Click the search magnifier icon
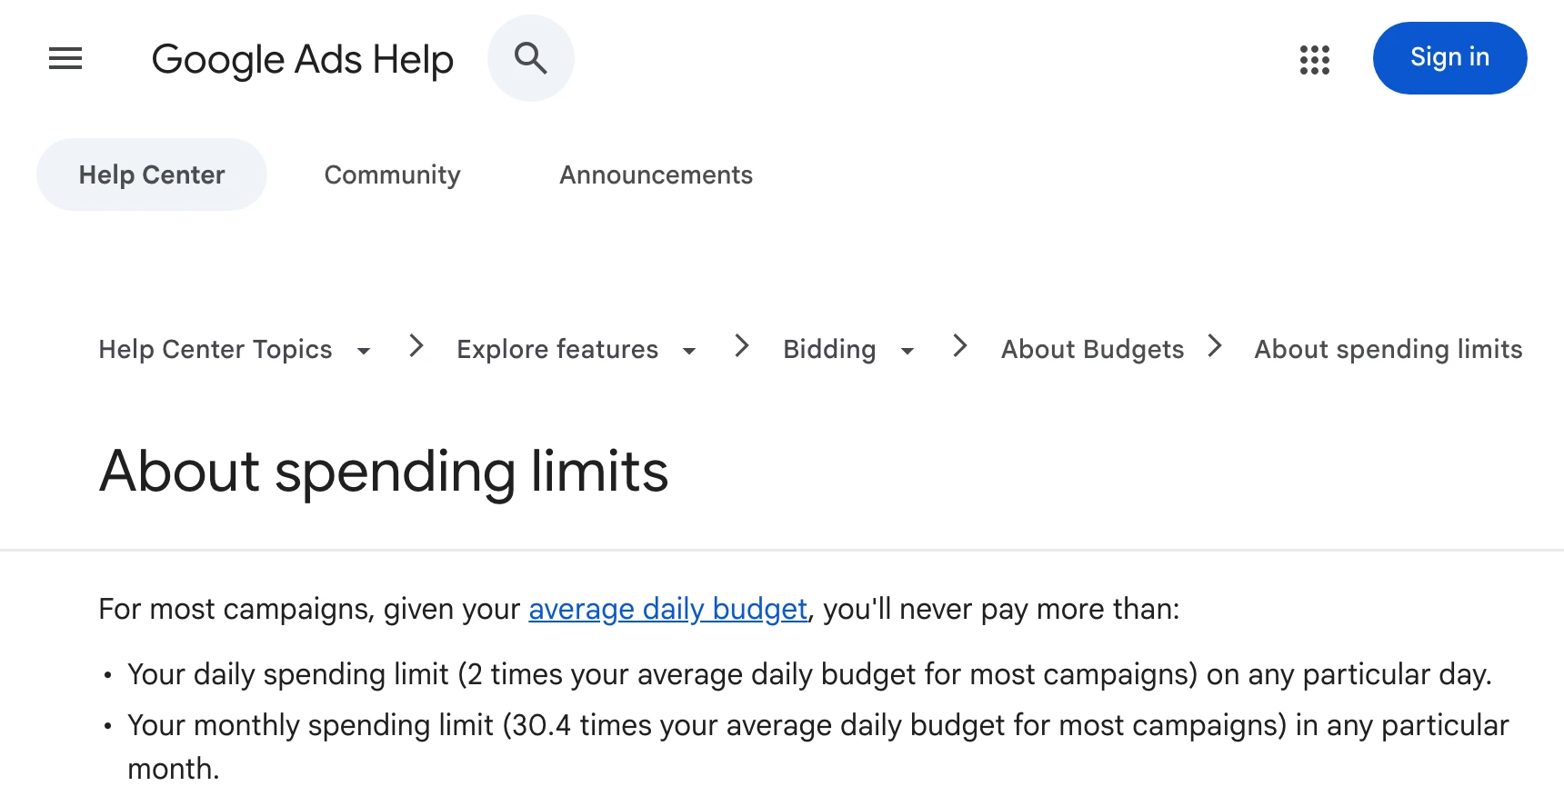Image resolution: width=1564 pixels, height=806 pixels. [531, 58]
